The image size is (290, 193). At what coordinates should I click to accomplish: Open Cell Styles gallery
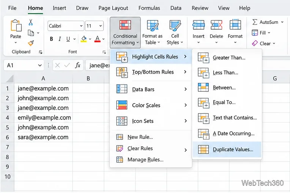pyautogui.click(x=175, y=33)
